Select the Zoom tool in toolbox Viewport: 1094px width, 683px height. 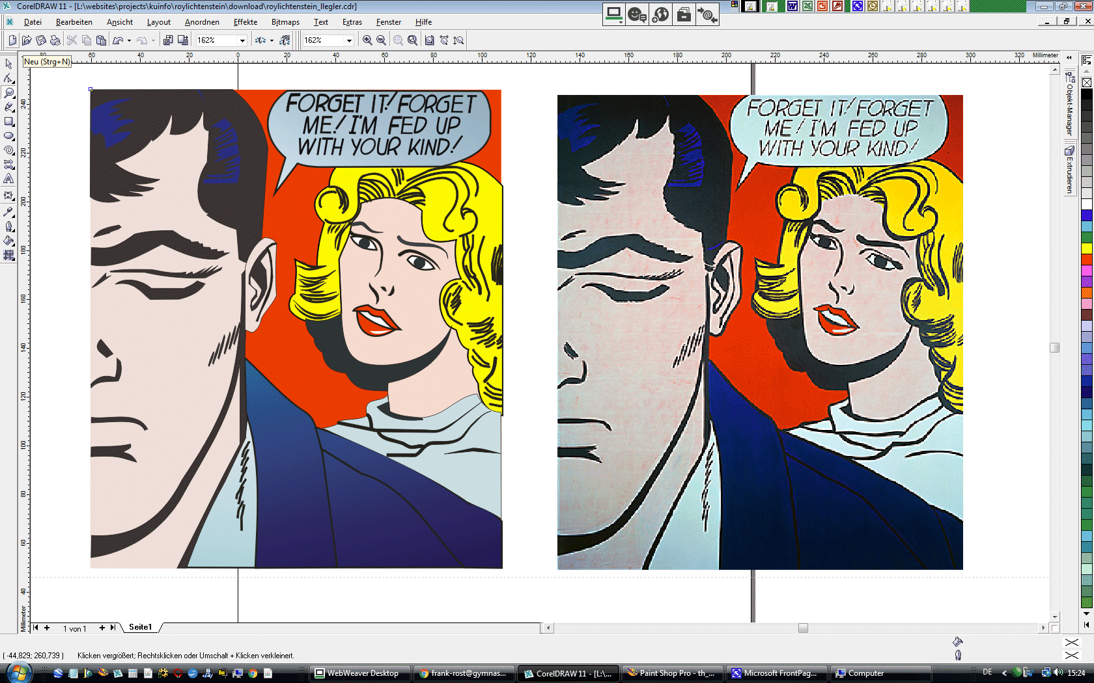[9, 92]
